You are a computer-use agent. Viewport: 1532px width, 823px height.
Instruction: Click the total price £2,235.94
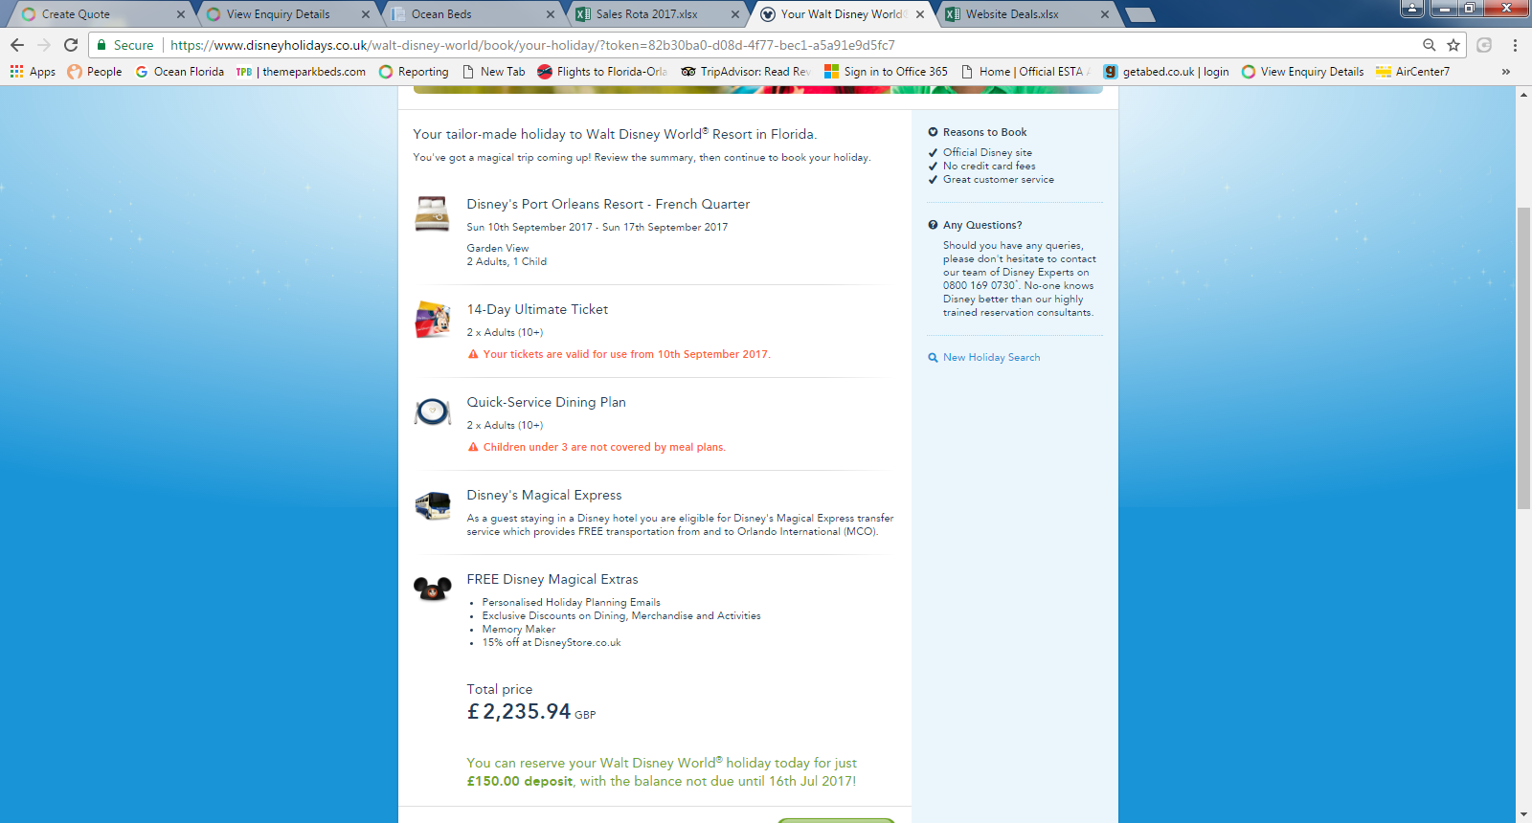pyautogui.click(x=519, y=712)
